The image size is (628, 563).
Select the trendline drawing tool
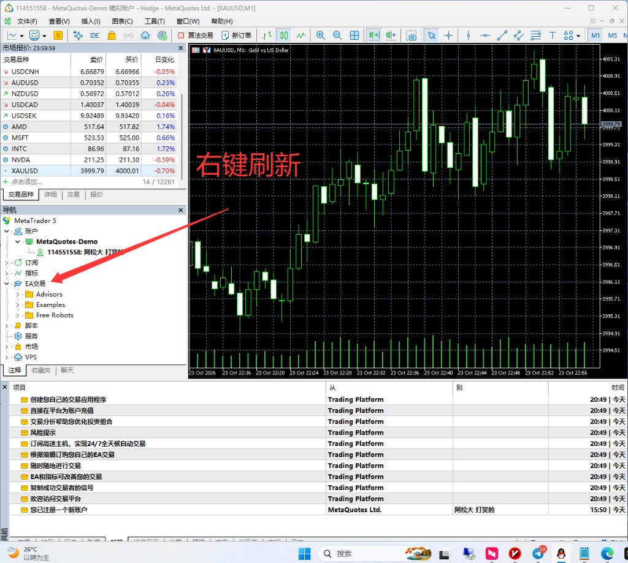502,36
